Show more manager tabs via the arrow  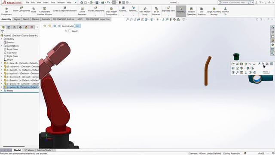point(37,27)
